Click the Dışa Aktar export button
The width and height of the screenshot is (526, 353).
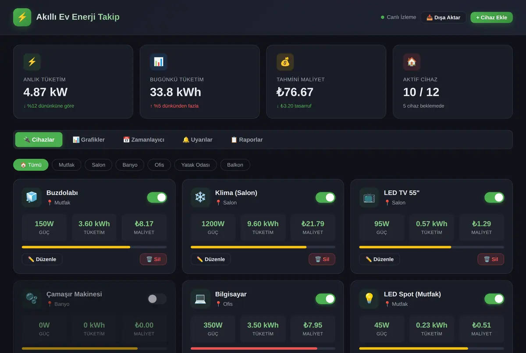coord(444,18)
